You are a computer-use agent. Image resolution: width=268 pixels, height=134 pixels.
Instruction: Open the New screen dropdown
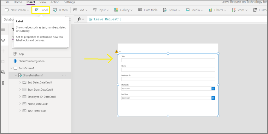[17, 10]
